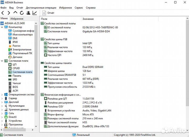
Task: Refresh the page with the circular arrow icon
Action: [22, 13]
